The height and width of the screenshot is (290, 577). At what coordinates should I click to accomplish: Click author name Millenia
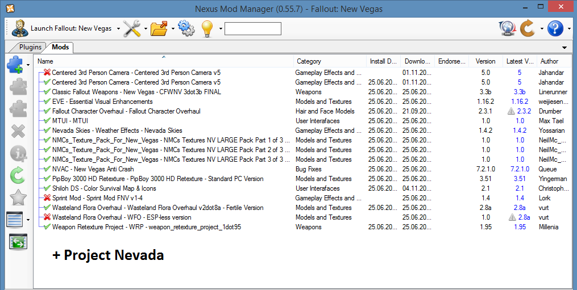[x=549, y=227]
